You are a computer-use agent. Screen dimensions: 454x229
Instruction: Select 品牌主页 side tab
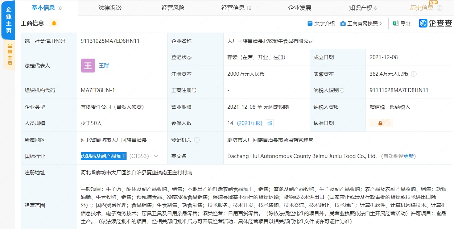[10, 54]
